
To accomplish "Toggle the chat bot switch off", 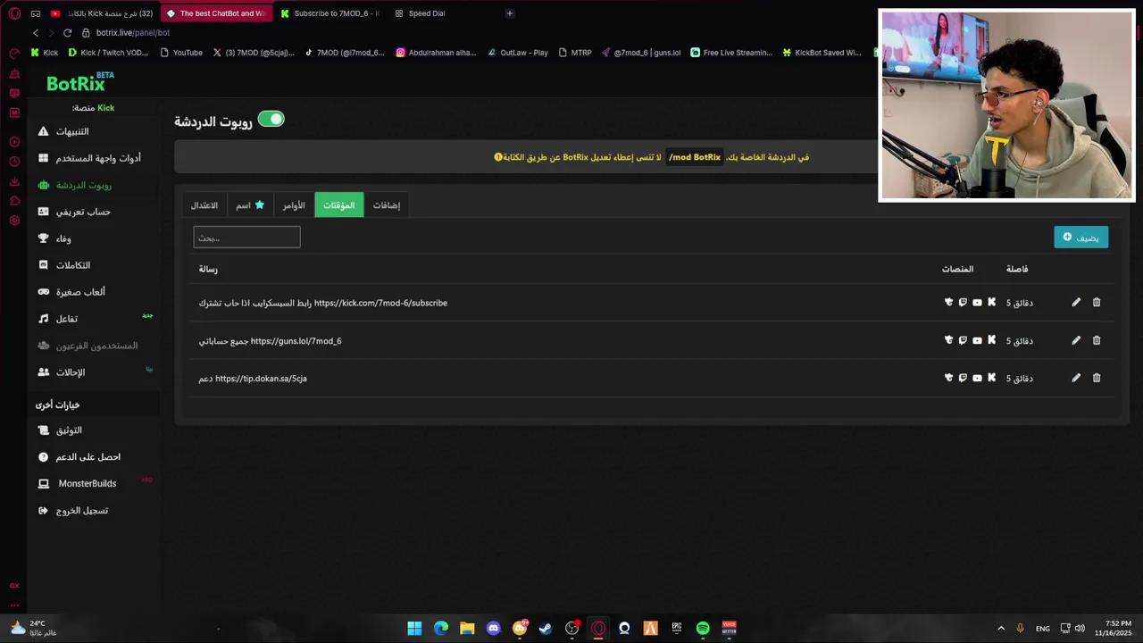I will (271, 119).
